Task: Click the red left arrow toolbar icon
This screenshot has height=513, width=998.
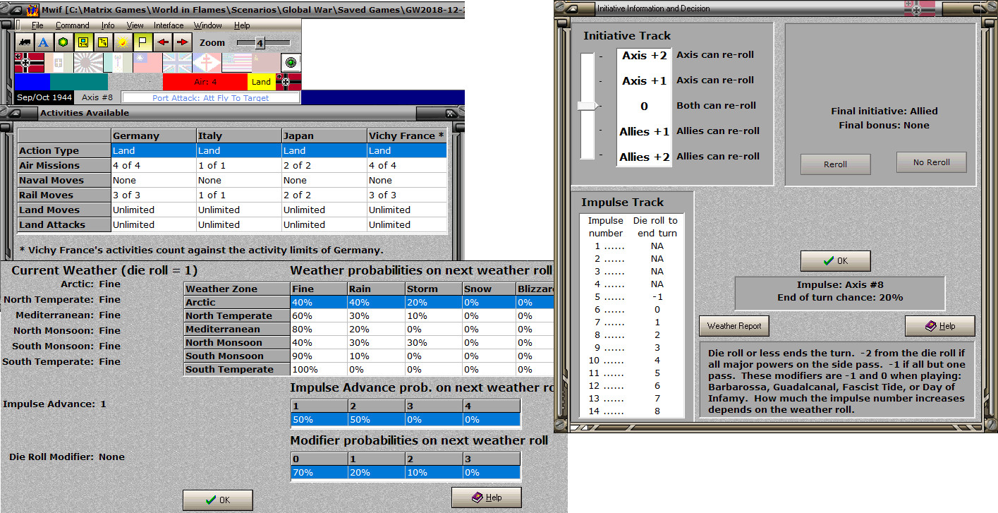Action: pos(163,42)
